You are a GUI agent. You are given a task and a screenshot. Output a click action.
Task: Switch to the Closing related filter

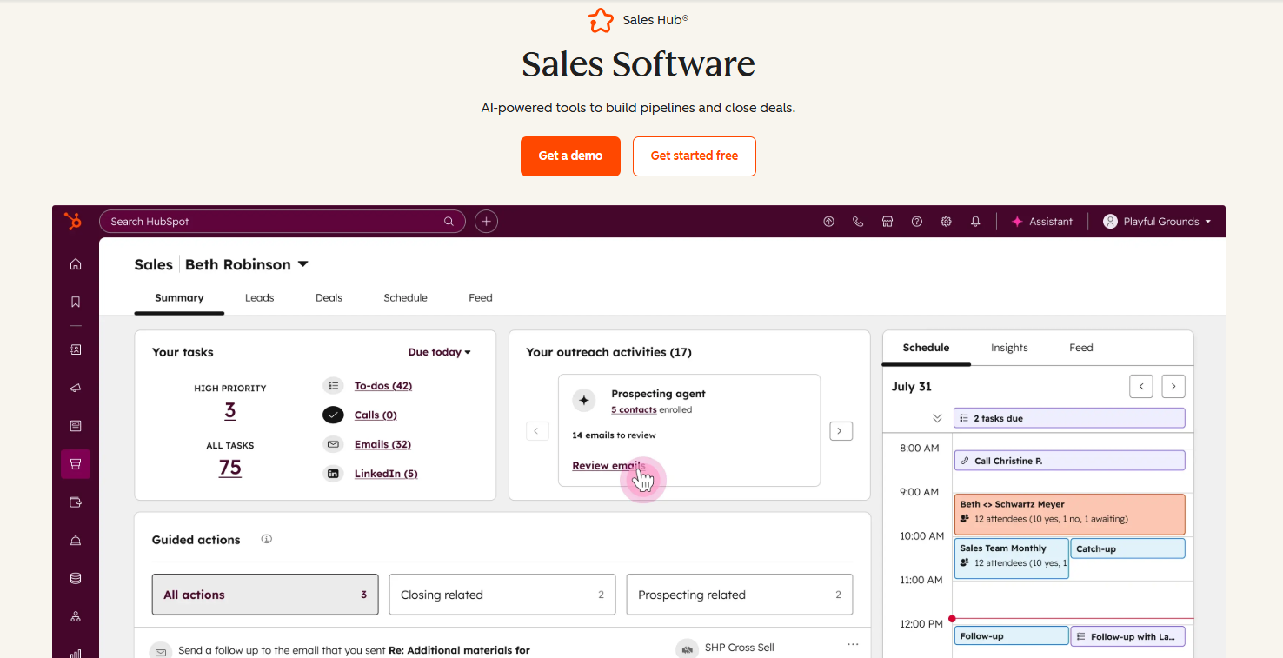[x=502, y=595]
